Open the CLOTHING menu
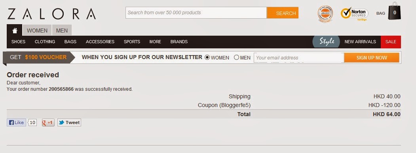This screenshot has height=153, width=416. point(45,42)
